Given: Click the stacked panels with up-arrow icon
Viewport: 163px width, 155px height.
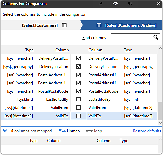Looking at the screenshot, I should point(130,4).
